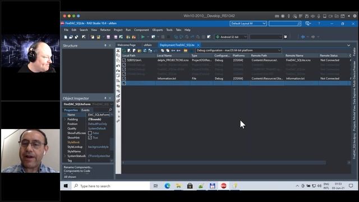Click the Microsoft Edge taskbar icon
The height and width of the screenshot is (202, 359).
(x=167, y=186)
